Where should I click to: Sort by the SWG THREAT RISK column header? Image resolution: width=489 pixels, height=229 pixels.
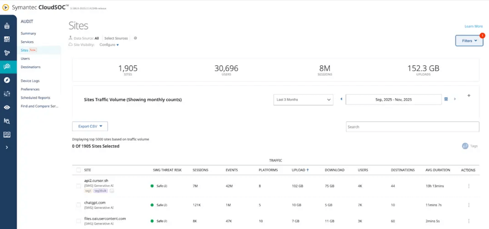click(167, 170)
